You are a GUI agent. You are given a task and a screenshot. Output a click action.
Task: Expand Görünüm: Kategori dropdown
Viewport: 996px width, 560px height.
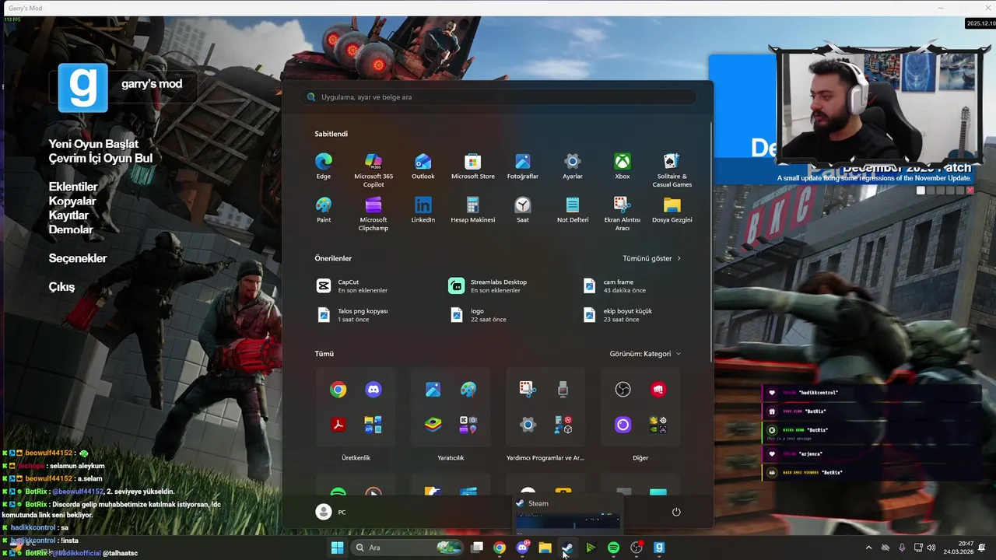point(645,354)
